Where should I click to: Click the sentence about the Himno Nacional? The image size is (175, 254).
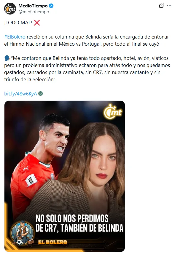click(86, 40)
